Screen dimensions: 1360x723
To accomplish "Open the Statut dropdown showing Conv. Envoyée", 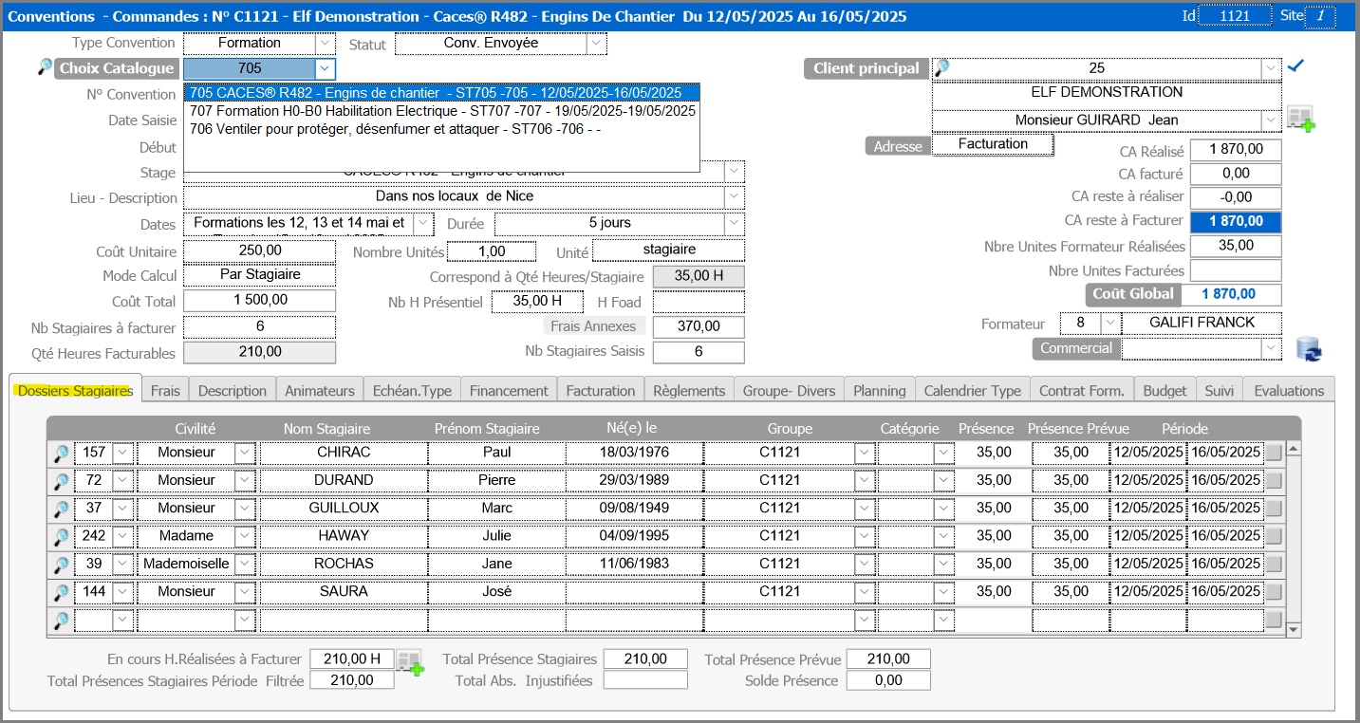I will coord(596,43).
